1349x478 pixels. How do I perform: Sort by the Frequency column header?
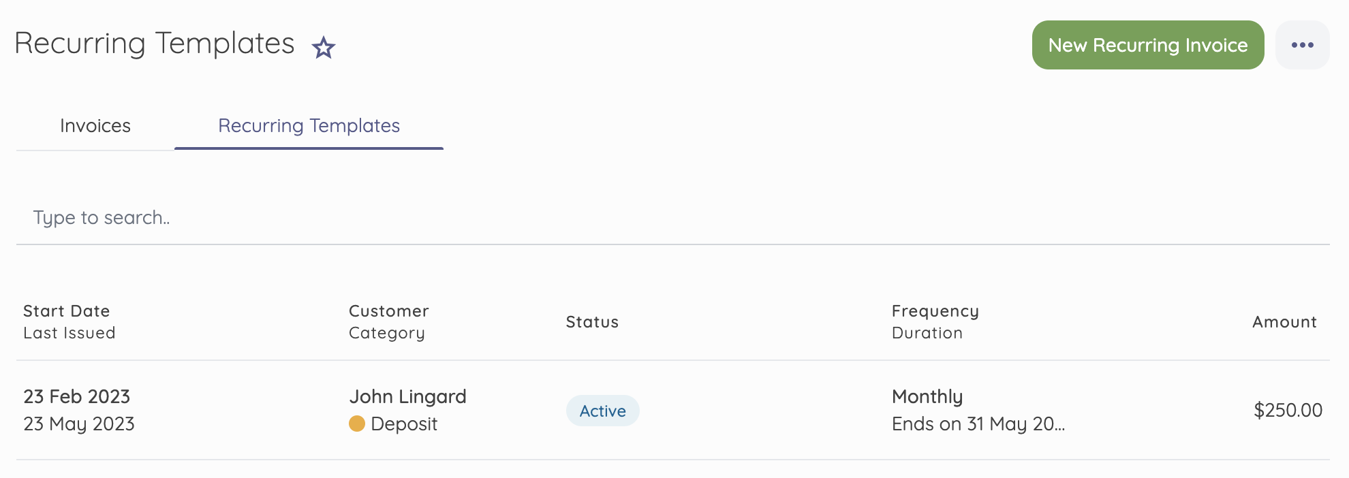(935, 311)
